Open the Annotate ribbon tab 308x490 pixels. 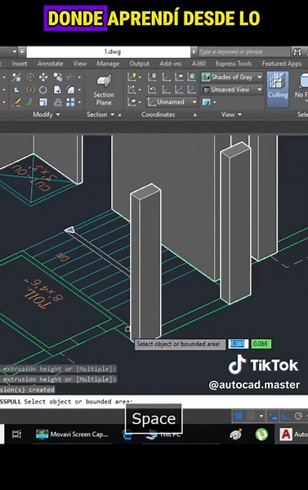click(50, 64)
